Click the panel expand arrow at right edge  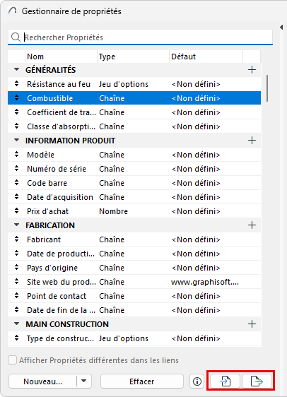281,27
